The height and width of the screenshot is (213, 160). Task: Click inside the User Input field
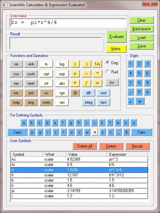click(68, 23)
